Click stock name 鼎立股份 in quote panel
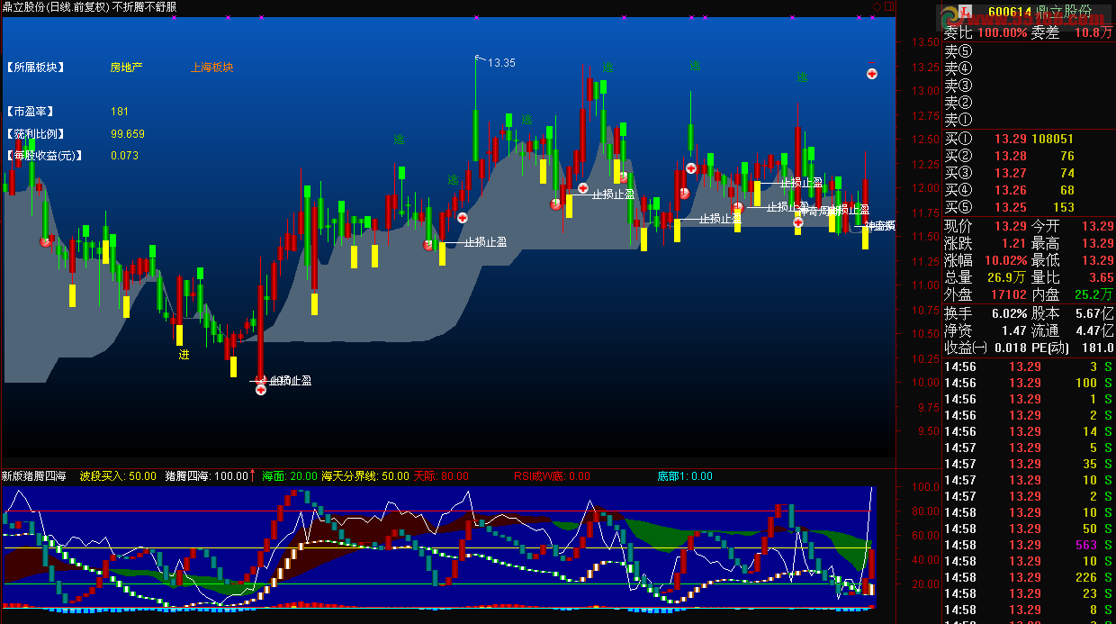The image size is (1116, 624). pyautogui.click(x=1065, y=12)
